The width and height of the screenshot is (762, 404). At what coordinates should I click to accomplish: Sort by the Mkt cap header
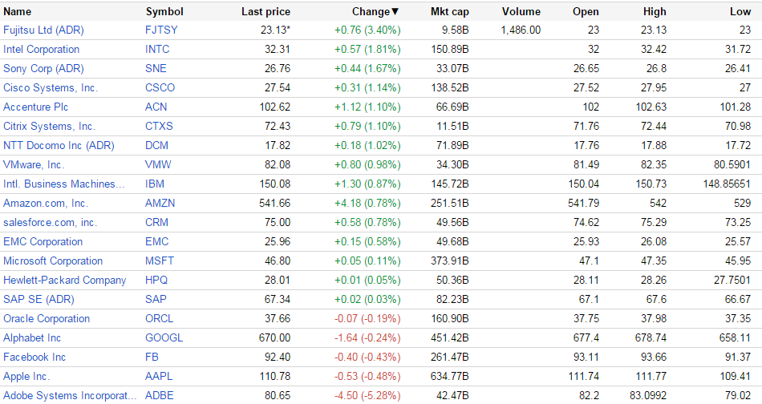pyautogui.click(x=448, y=11)
